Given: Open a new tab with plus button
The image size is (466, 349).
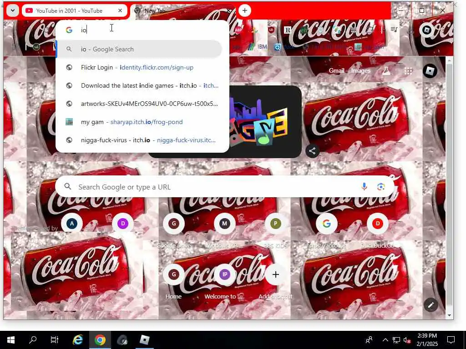Looking at the screenshot, I should pos(244,11).
